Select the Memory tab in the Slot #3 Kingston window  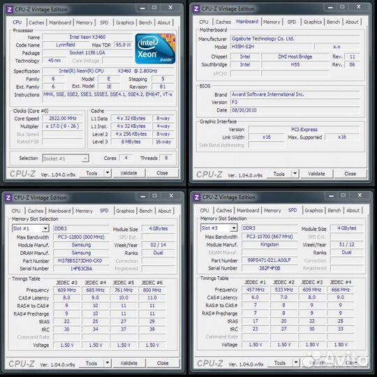272,210
